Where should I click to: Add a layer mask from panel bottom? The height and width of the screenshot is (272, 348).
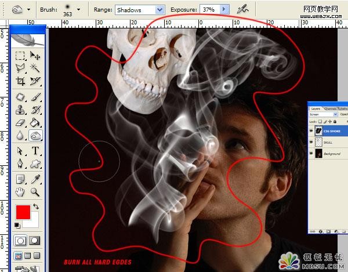tap(328, 231)
